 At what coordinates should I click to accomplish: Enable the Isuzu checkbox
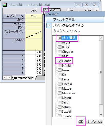point(60,70)
